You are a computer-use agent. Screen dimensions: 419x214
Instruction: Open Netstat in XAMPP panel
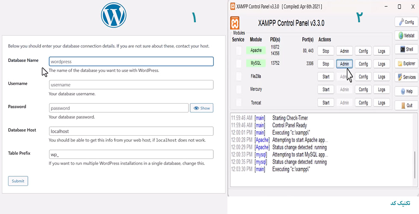[x=406, y=36]
